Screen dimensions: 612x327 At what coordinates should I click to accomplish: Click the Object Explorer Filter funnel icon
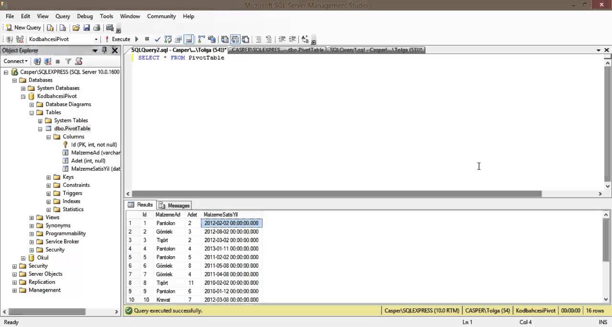[x=68, y=61]
